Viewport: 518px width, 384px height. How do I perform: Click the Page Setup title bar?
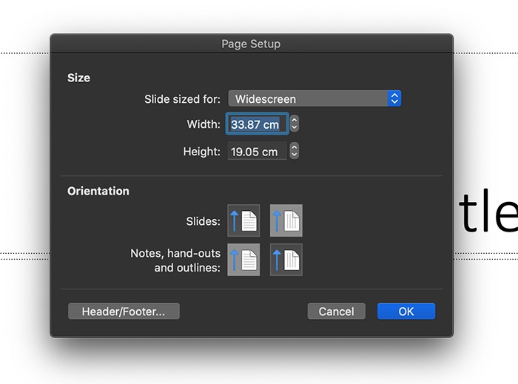[251, 44]
